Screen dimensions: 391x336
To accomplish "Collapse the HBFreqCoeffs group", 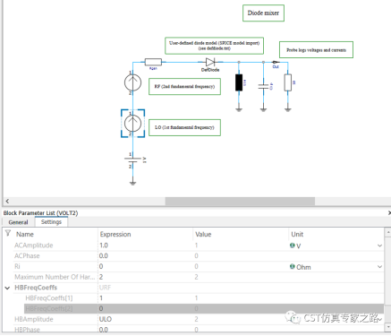I will (x=7, y=288).
